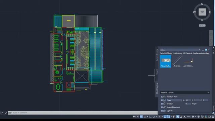Open snap mode settings dropdown arrow
Viewport: 215px width, 121px height.
point(147,117)
